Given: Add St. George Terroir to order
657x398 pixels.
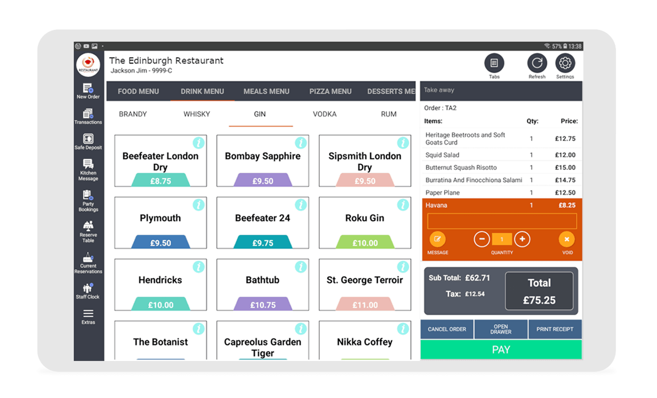Looking at the screenshot, I should coord(365,285).
